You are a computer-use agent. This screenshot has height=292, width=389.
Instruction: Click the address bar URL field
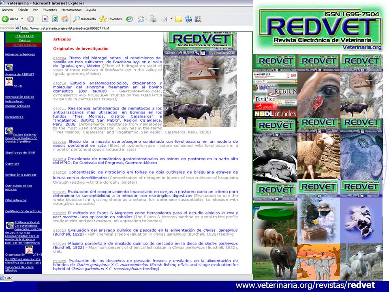(134, 28)
